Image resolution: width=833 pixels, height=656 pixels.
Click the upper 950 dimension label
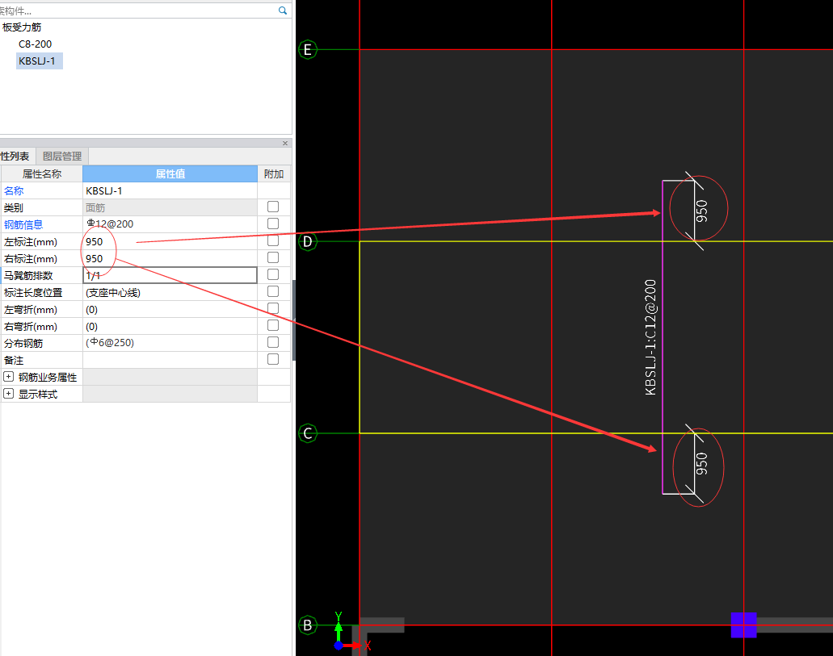pyautogui.click(x=702, y=211)
